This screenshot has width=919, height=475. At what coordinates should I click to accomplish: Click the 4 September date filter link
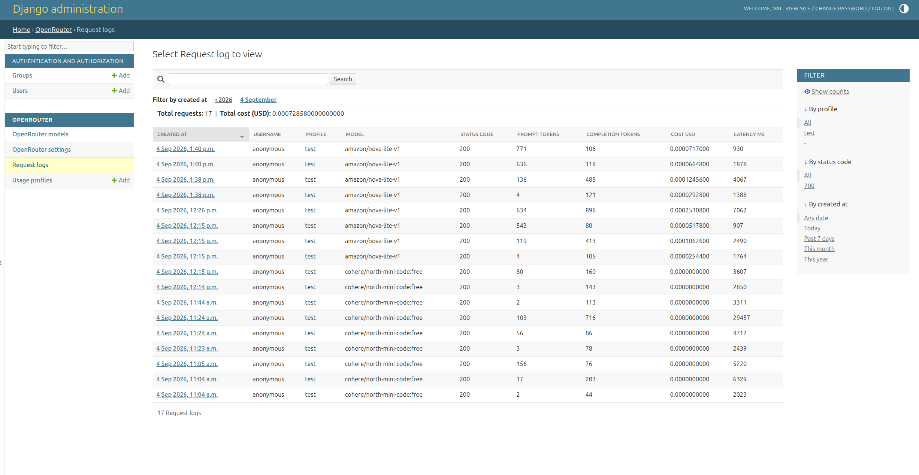(258, 100)
